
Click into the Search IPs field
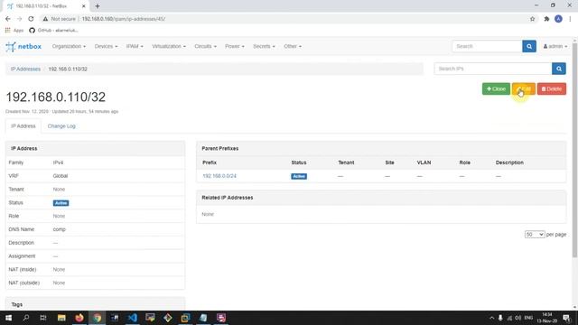(493, 69)
